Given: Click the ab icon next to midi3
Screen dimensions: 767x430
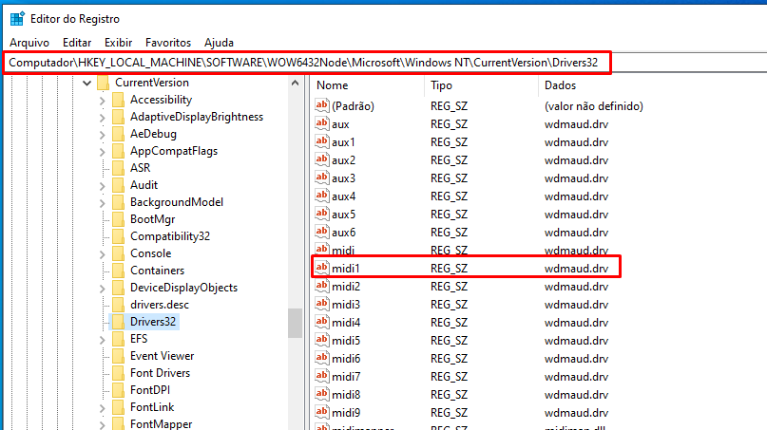Looking at the screenshot, I should (322, 305).
